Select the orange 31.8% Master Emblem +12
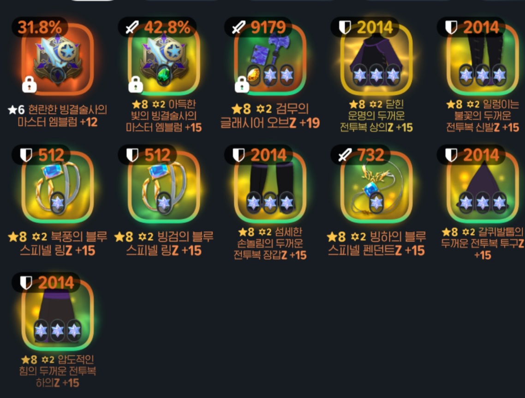Image resolution: width=525 pixels, height=398 pixels. point(58,59)
